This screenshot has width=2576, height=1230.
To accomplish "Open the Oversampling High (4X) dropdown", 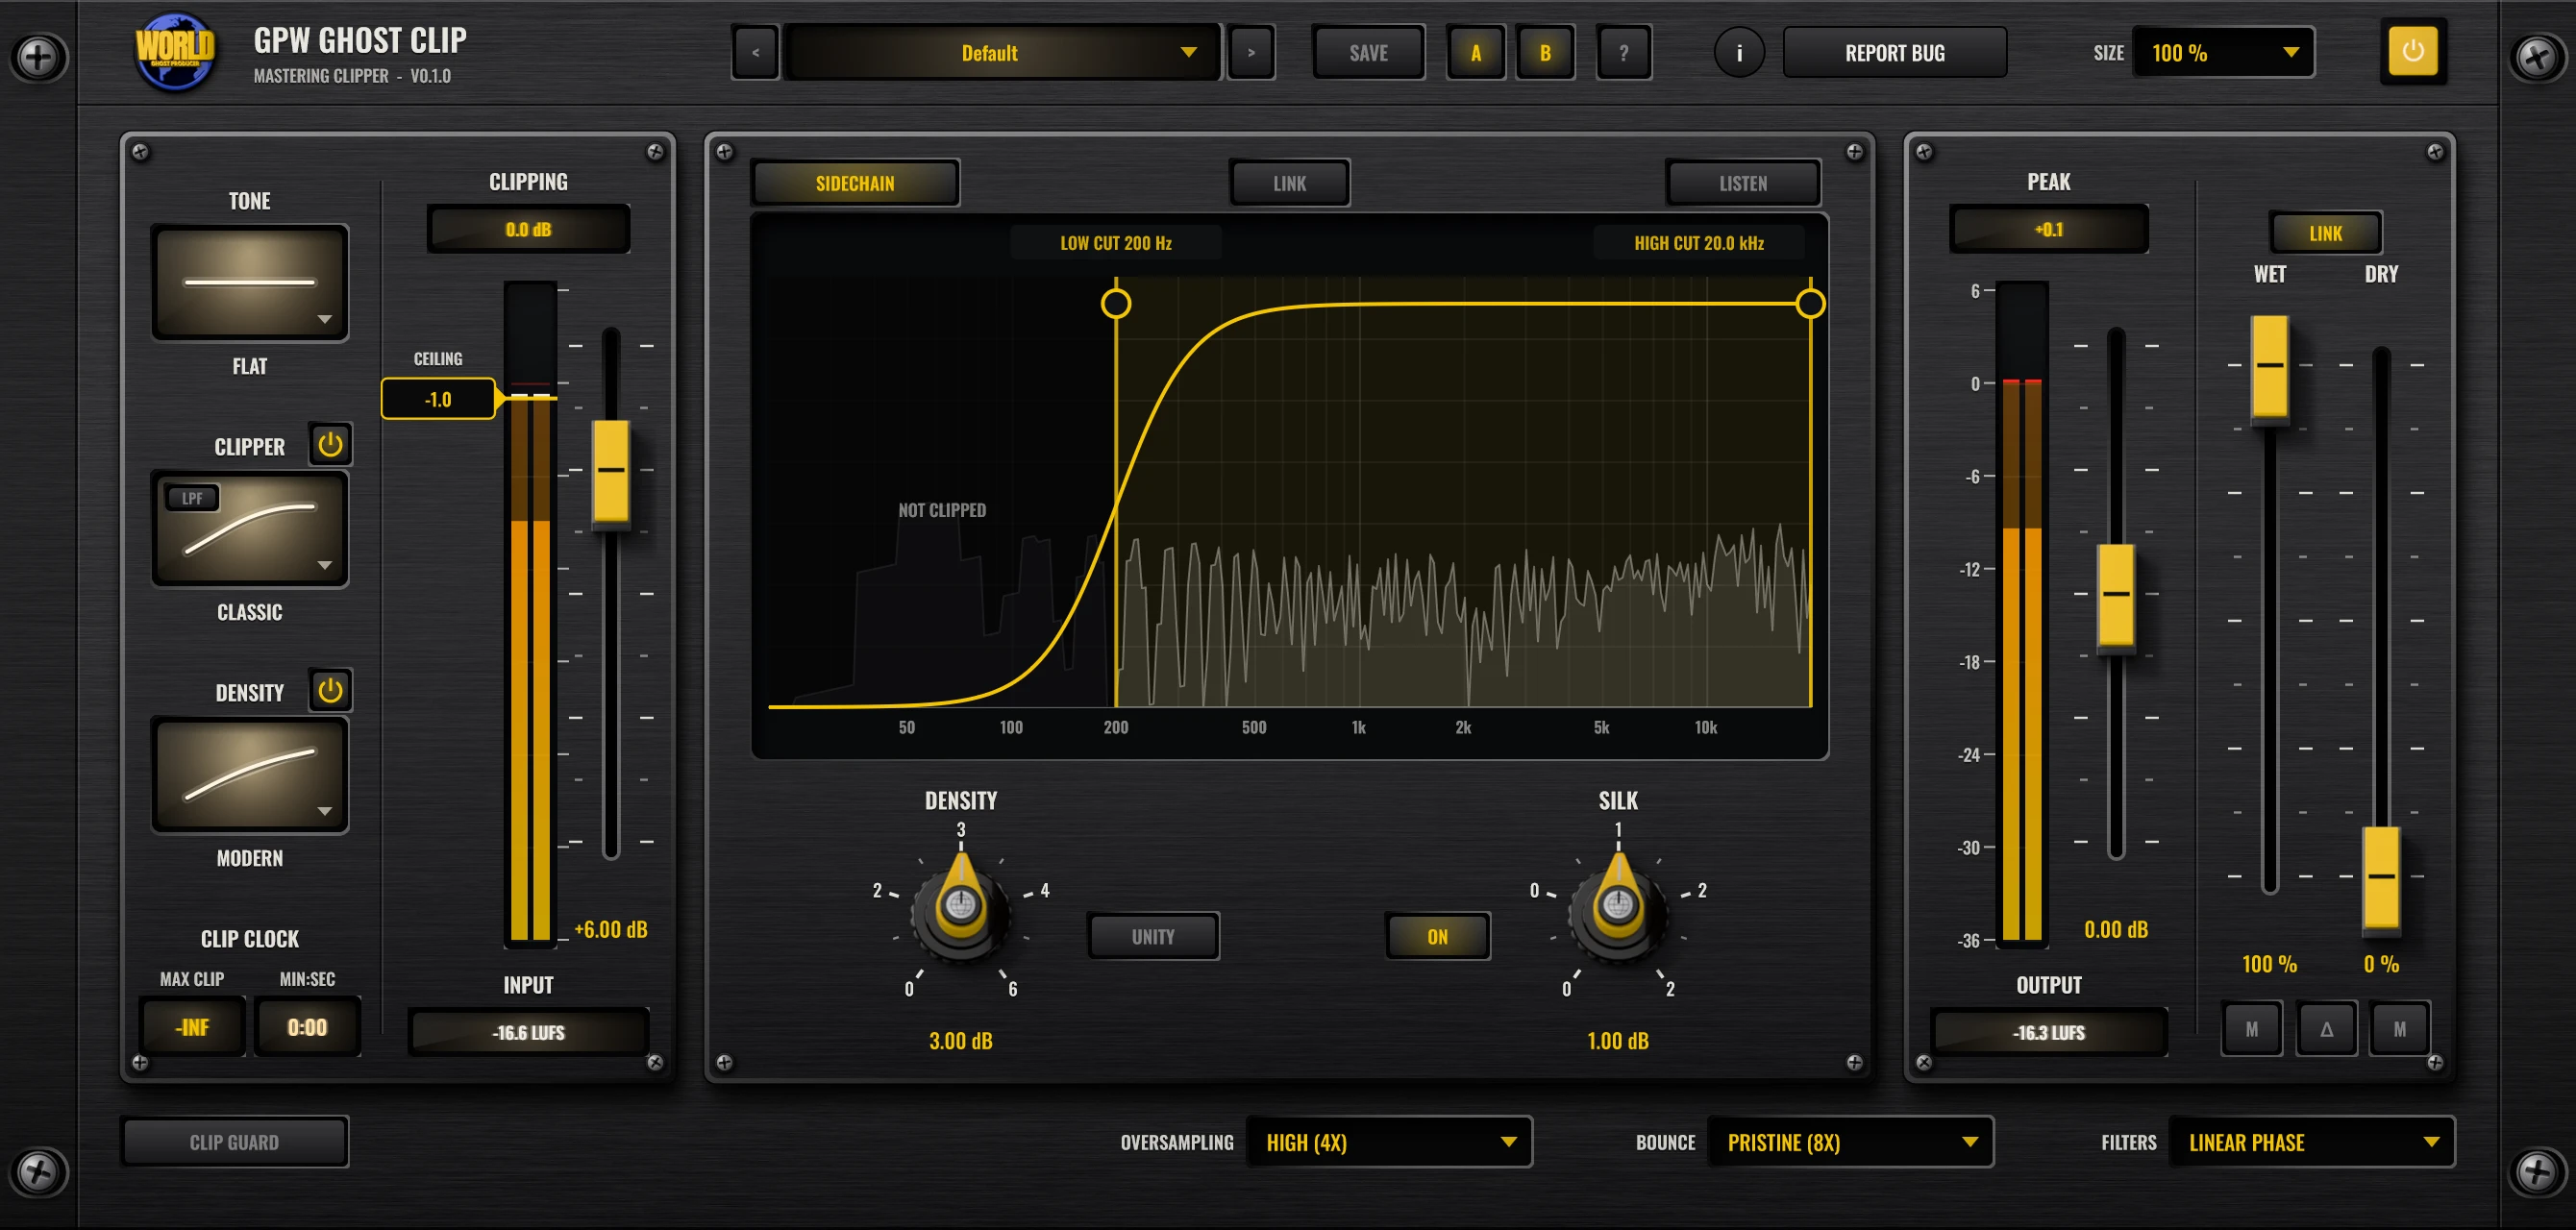I will [x=1389, y=1142].
